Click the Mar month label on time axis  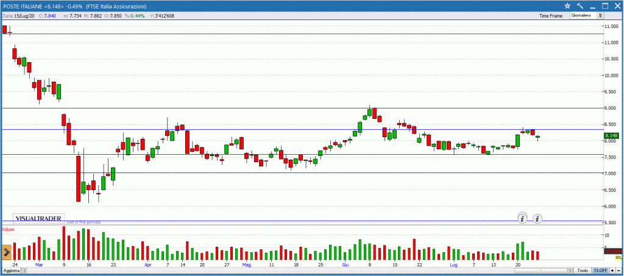coord(38,264)
